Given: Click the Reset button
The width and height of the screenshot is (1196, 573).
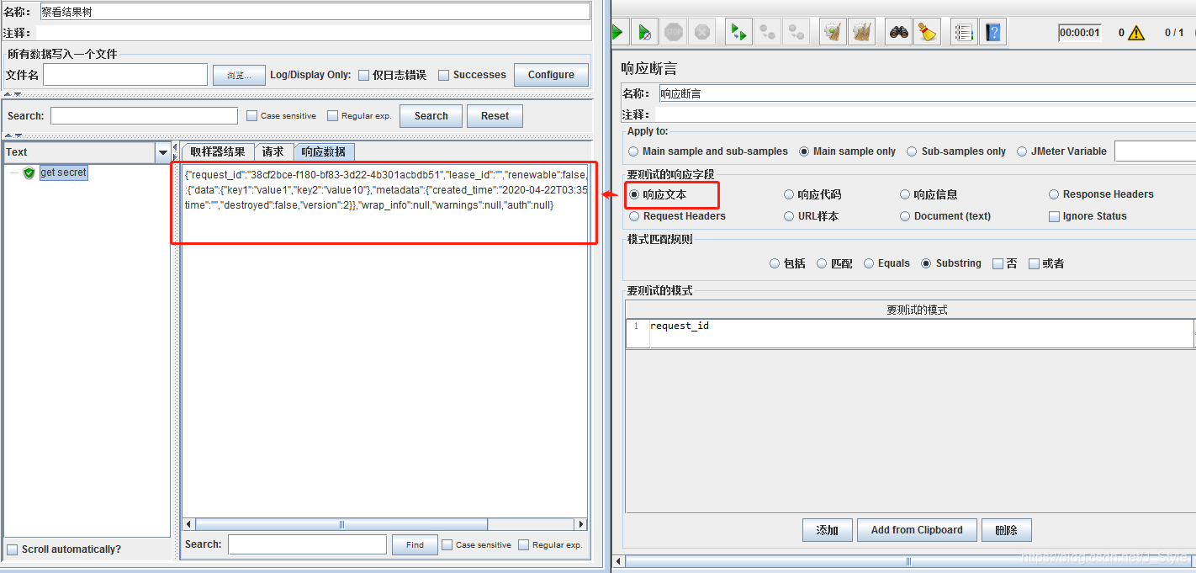Looking at the screenshot, I should tap(495, 116).
